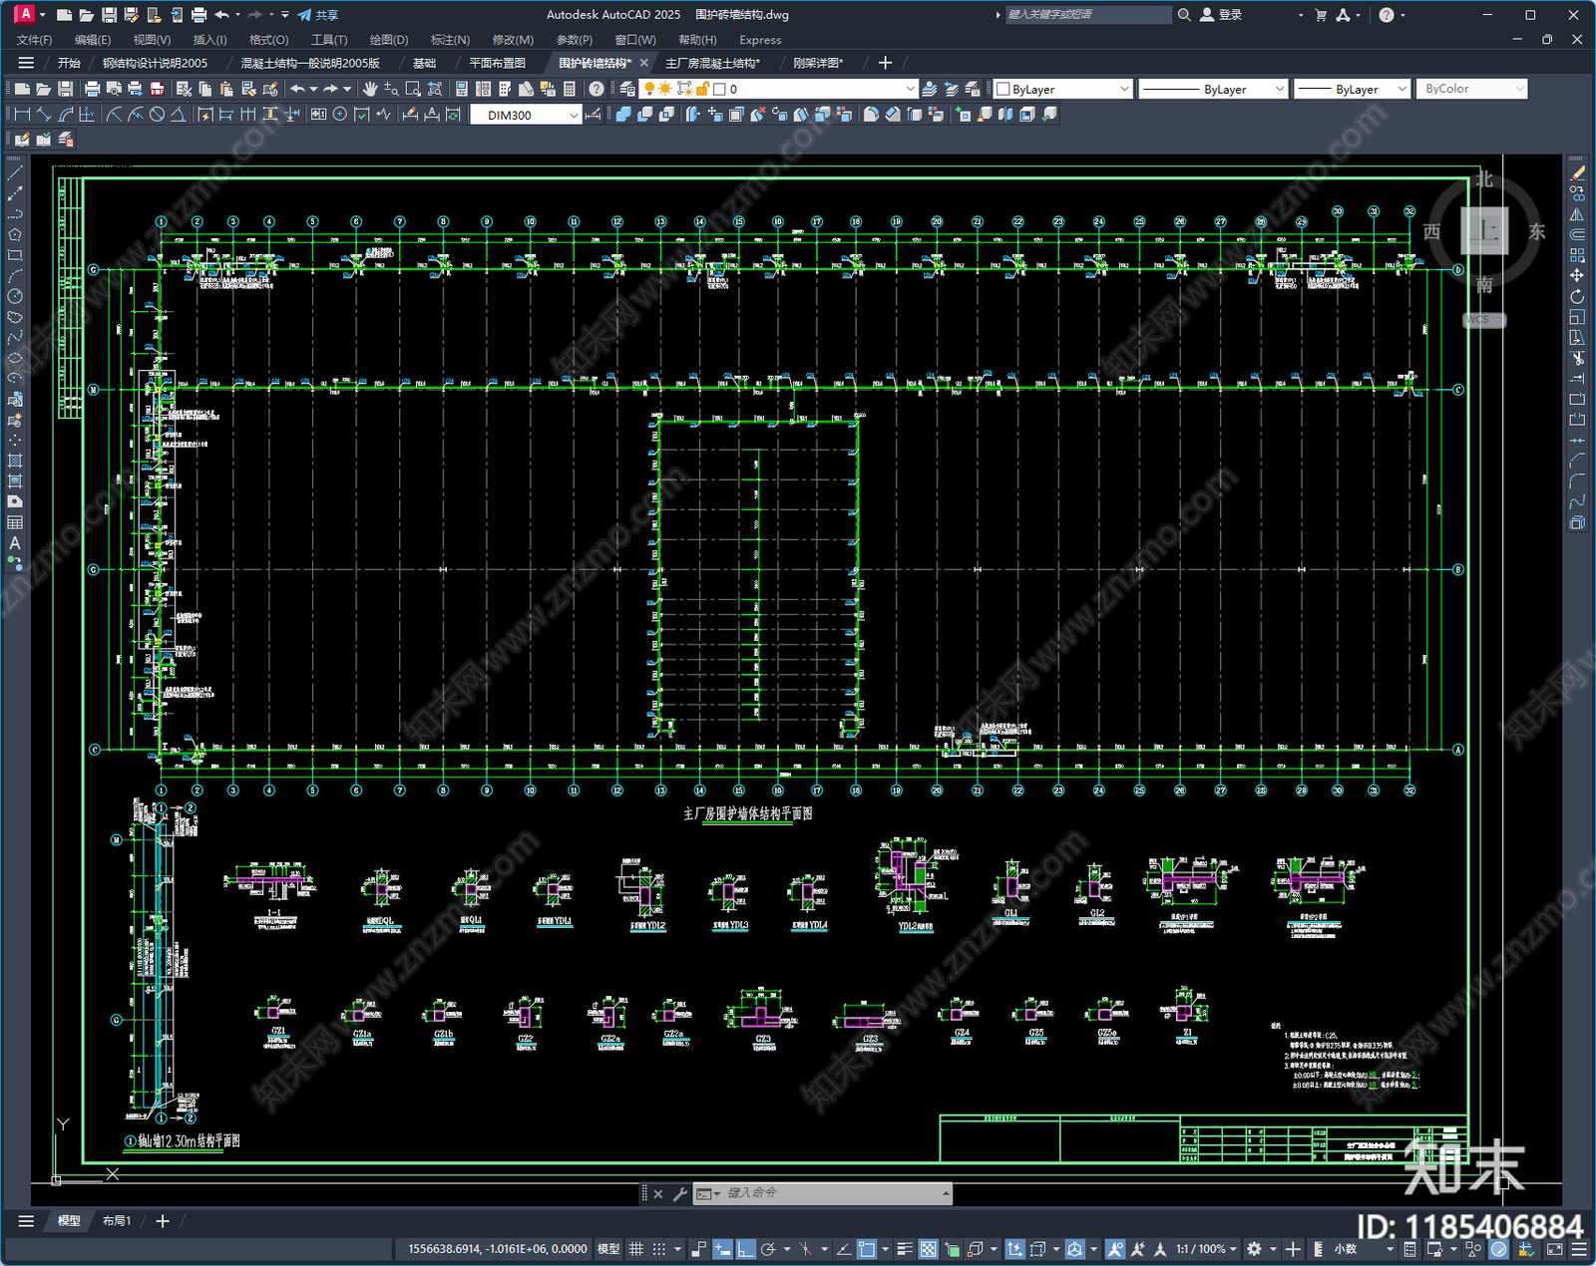
Task: Click the command line input field
Action: click(832, 1193)
